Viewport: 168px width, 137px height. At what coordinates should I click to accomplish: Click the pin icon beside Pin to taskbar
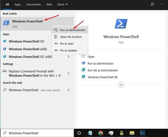pos(56,50)
